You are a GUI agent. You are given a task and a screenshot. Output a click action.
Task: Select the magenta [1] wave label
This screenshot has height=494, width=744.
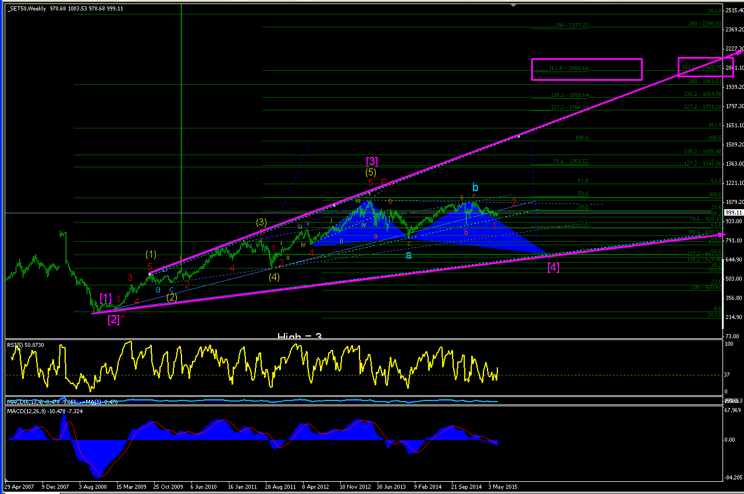coord(106,298)
